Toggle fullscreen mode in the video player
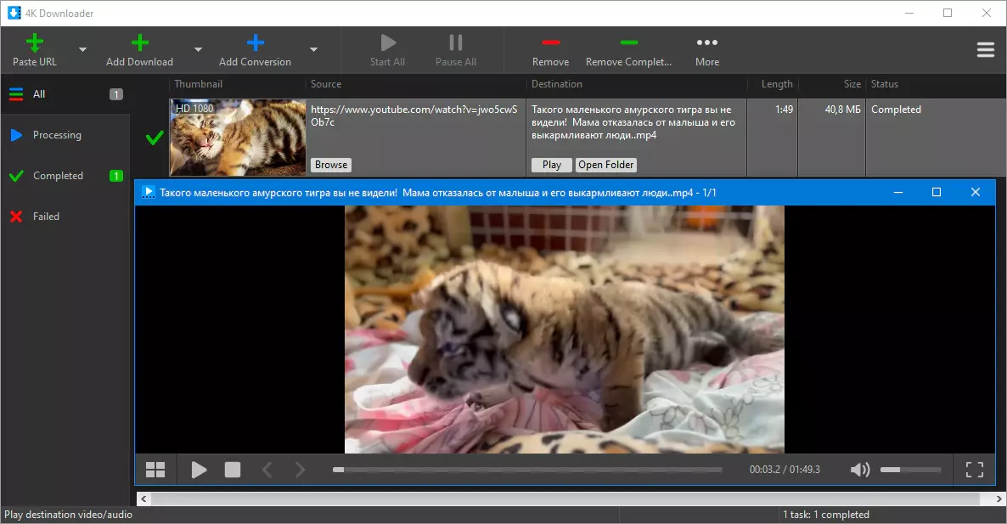This screenshot has height=524, width=1007. (x=975, y=470)
